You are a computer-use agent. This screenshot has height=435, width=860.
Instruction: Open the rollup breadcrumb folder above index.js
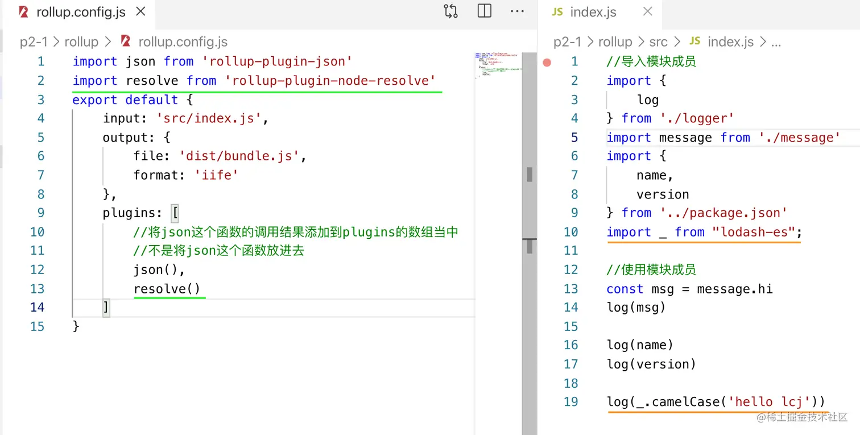click(x=615, y=42)
